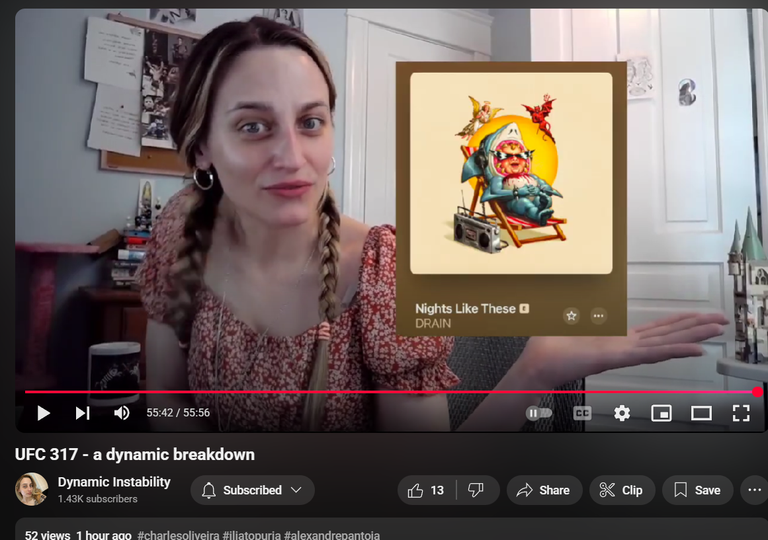
Task: Play the video
Action: coord(44,413)
